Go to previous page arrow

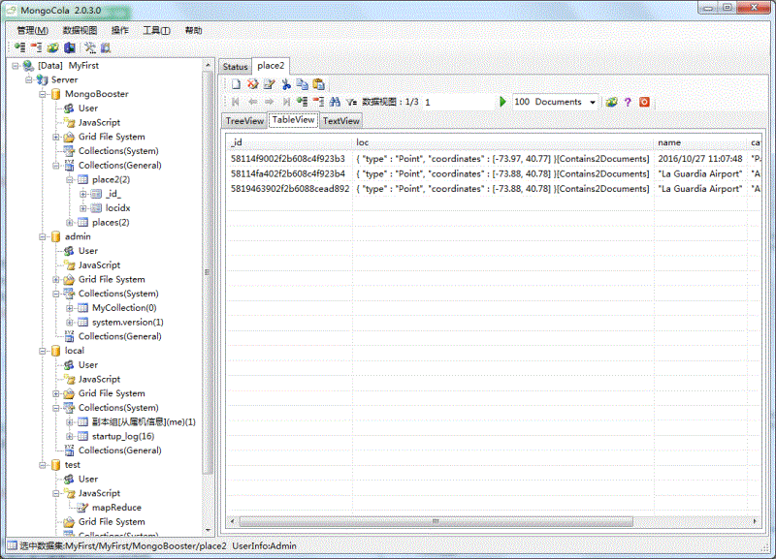(x=253, y=102)
